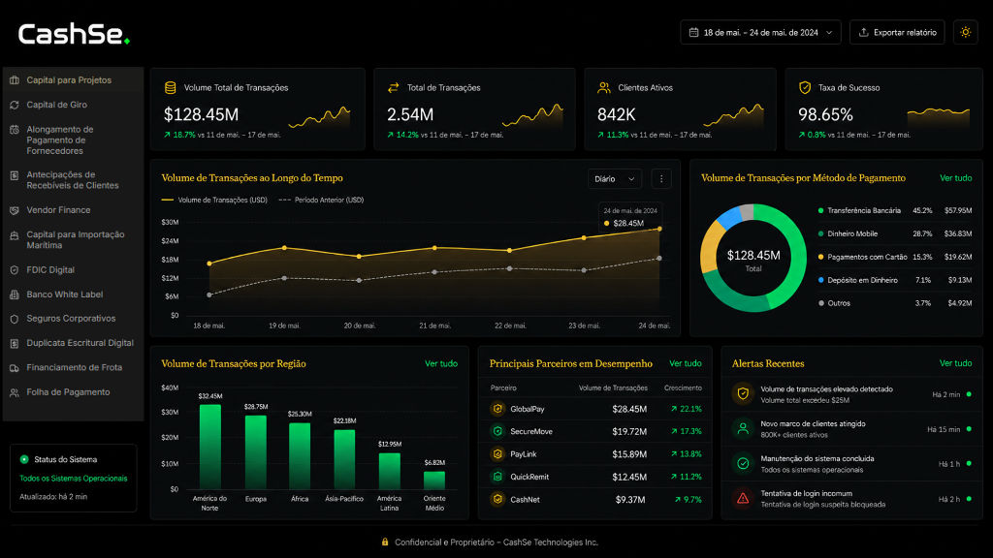Click the Capital de Giro icon

15,105
